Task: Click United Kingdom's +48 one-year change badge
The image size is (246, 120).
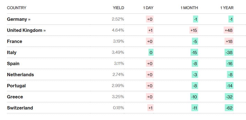Action: point(228,30)
